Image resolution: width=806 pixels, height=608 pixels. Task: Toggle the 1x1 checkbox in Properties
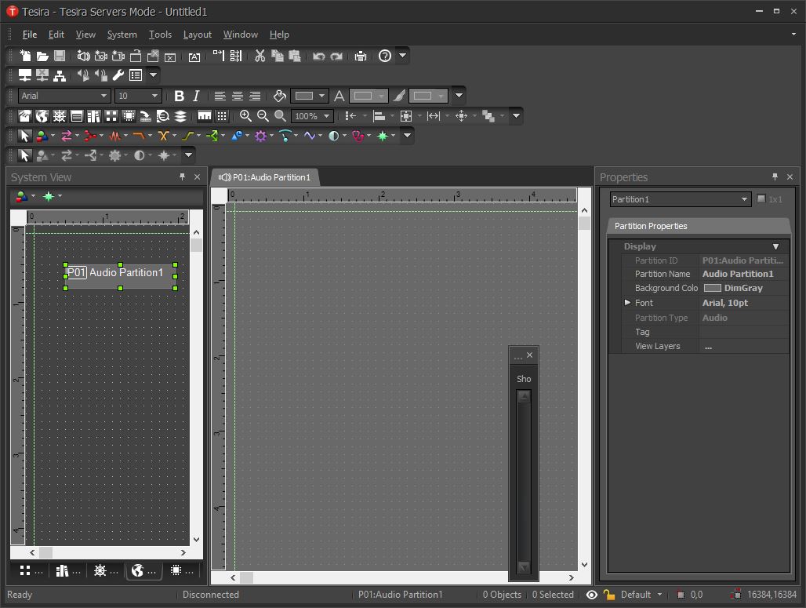[x=761, y=198]
